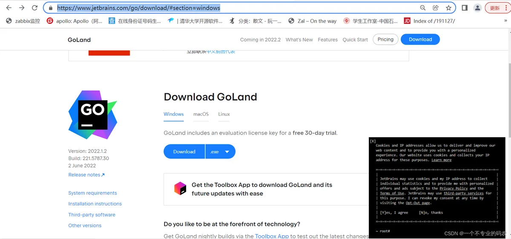Click Learn more in cookie console
Screen dimensions: 511x239
click(x=441, y=160)
